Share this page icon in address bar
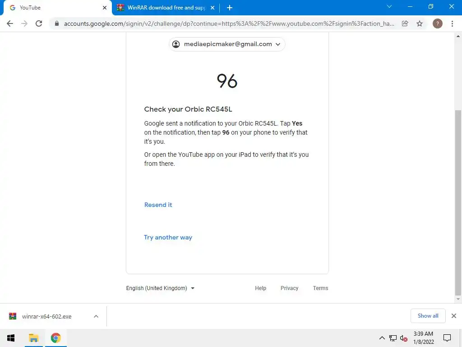The image size is (462, 347). (405, 23)
